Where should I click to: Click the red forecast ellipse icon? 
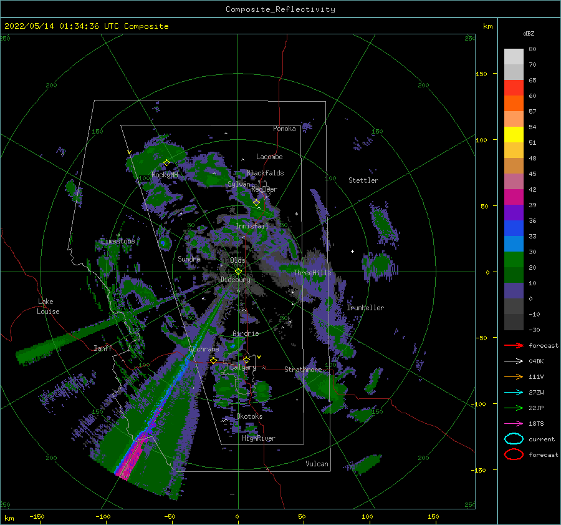point(514,454)
